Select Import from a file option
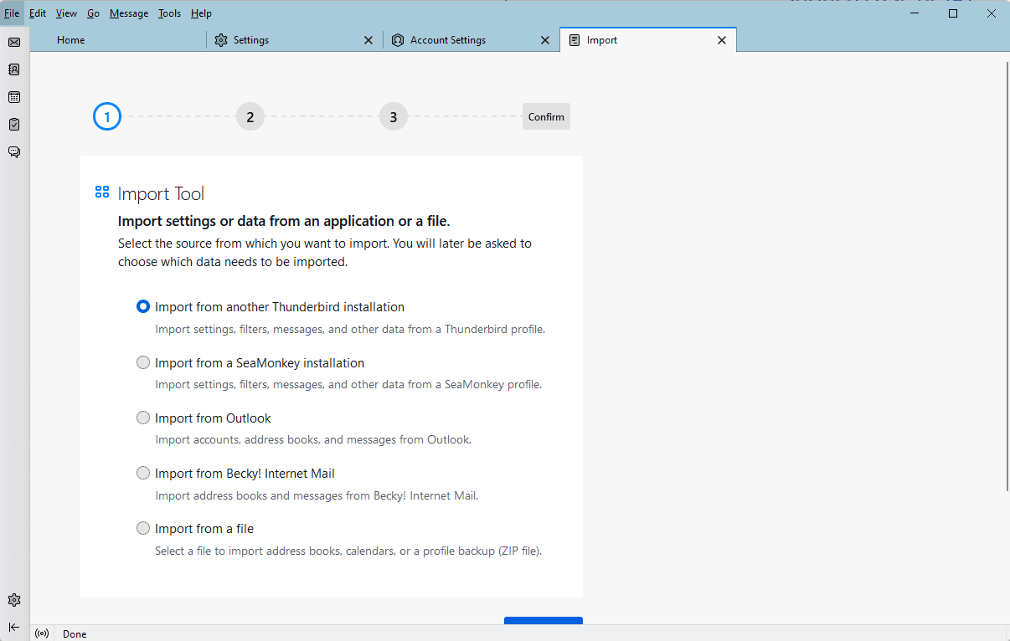Image resolution: width=1010 pixels, height=641 pixels. click(143, 528)
